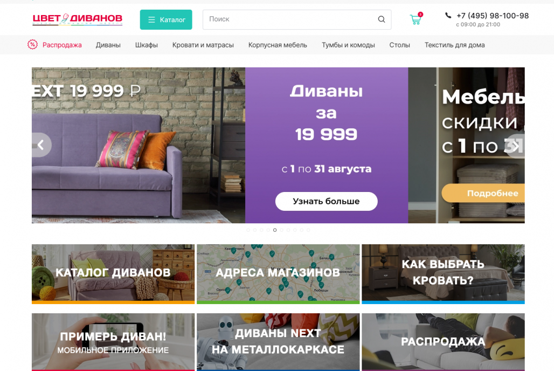Click the Узнать больше button
The height and width of the screenshot is (371, 554).
tap(327, 201)
